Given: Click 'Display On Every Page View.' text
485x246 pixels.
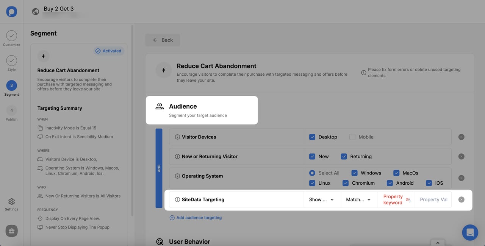Looking at the screenshot, I should 73,218.
